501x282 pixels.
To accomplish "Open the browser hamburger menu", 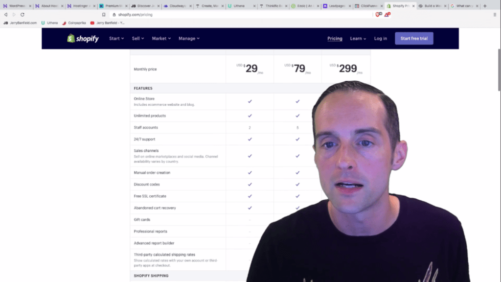I will pos(495,15).
